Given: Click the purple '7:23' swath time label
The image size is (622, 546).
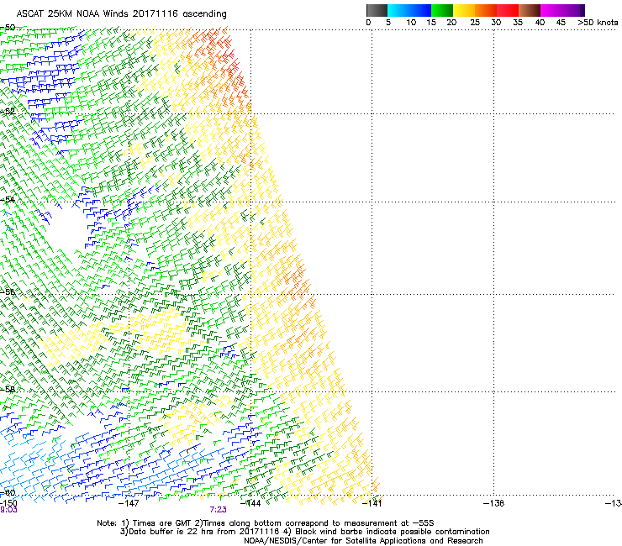Looking at the screenshot, I should pyautogui.click(x=219, y=510).
